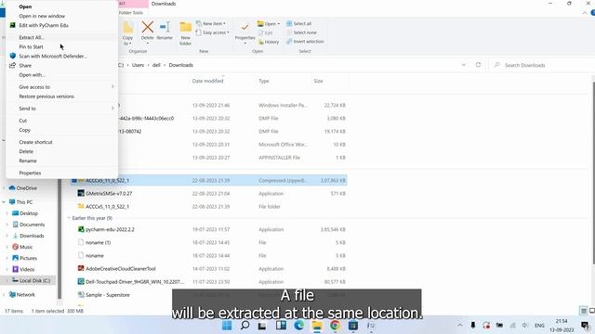Click the Copy to folder icon
Image resolution: width=595 pixels, height=334 pixels.
click(x=128, y=27)
